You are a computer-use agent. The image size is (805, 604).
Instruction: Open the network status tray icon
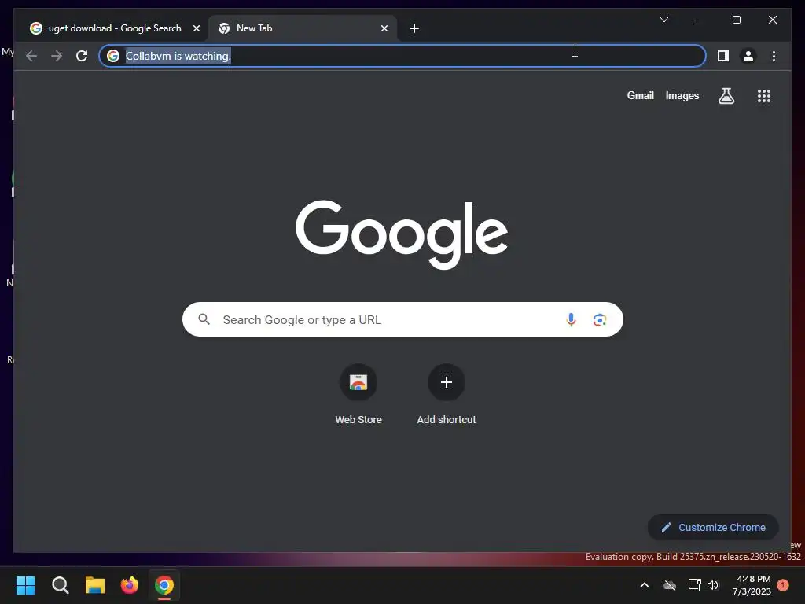pos(695,585)
